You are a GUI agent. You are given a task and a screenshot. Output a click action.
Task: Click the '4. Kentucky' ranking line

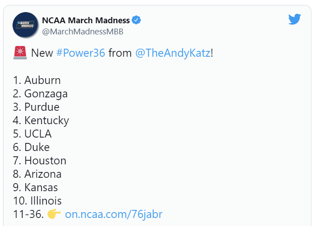41,121
